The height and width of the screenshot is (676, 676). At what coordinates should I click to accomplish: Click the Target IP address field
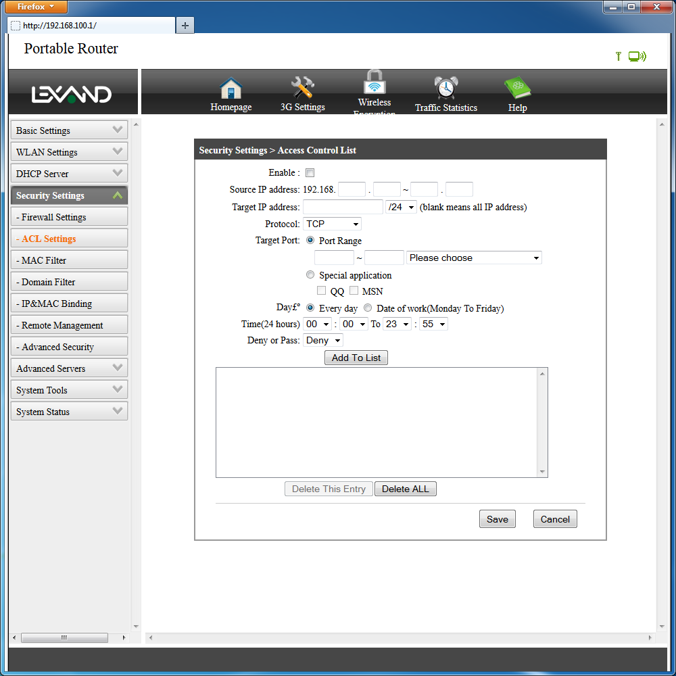(343, 207)
